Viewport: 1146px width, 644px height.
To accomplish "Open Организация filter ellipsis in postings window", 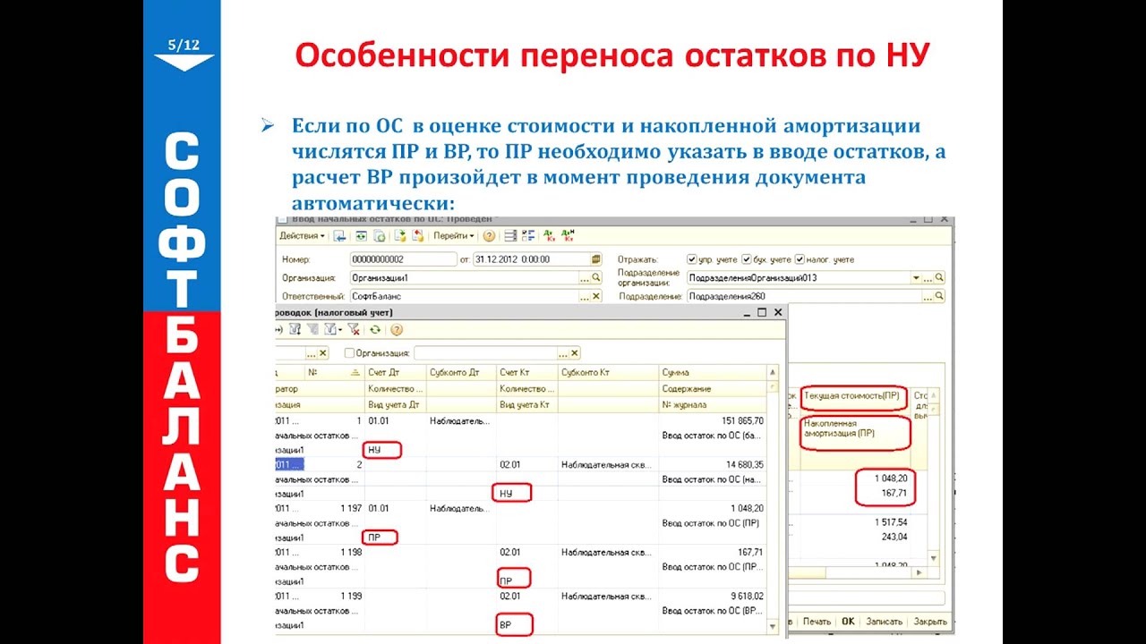I will coord(562,353).
